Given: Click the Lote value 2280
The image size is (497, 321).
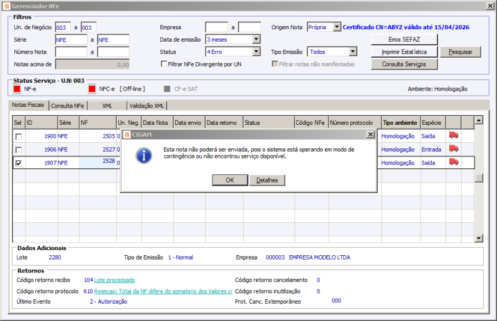Looking at the screenshot, I should click(x=55, y=257).
